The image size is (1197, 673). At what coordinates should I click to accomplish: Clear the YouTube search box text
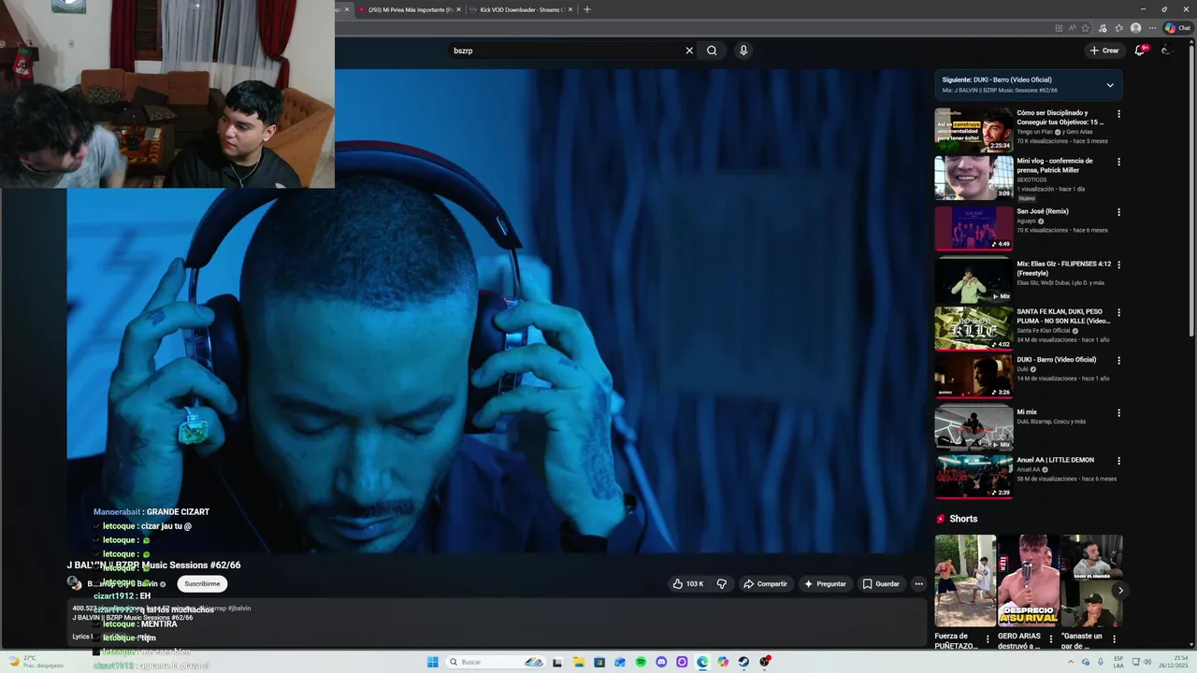(689, 50)
